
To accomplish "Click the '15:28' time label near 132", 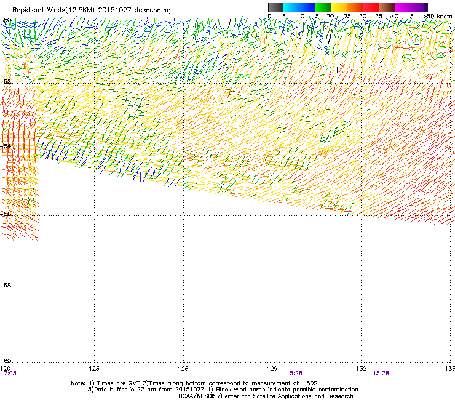I will (381, 374).
